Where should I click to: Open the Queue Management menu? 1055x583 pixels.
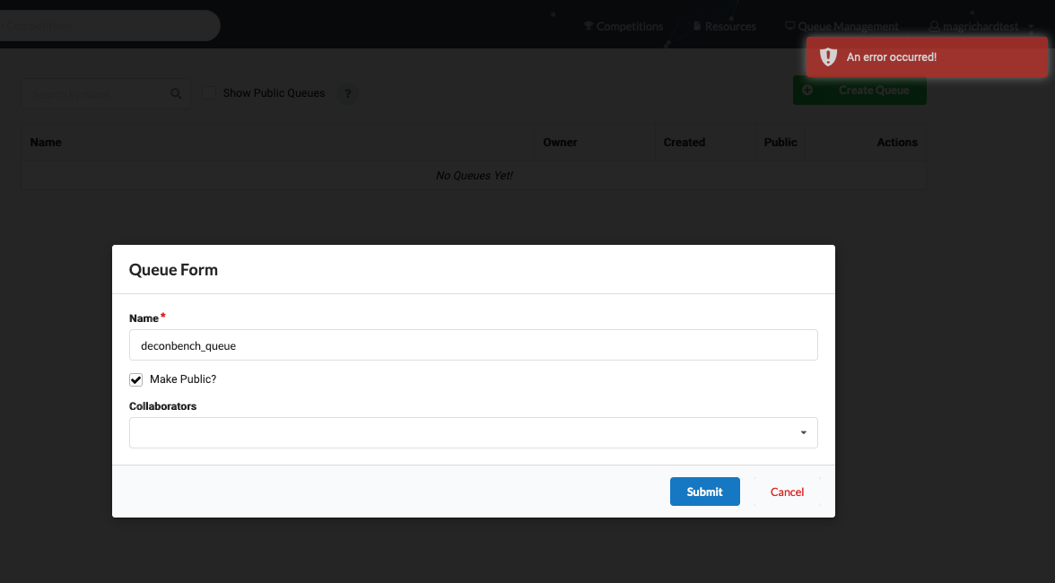pos(841,26)
